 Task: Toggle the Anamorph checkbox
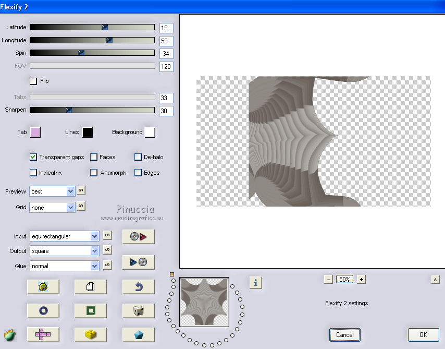(94, 173)
